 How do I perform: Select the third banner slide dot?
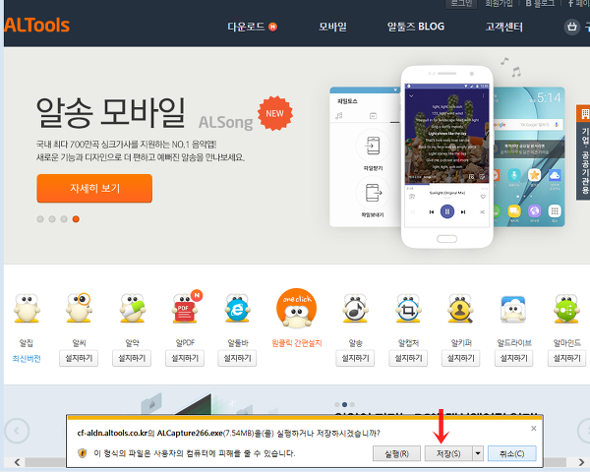(x=64, y=219)
